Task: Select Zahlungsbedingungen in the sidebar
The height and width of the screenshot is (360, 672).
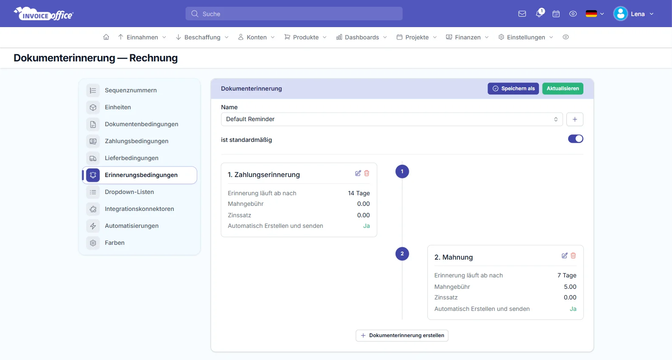Action: tap(139, 141)
